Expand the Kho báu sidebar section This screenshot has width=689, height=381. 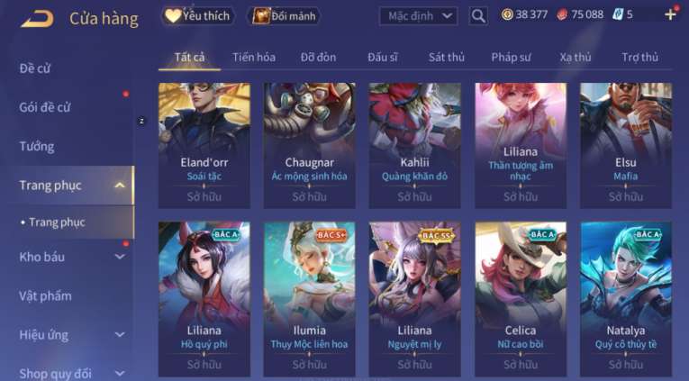click(x=120, y=257)
